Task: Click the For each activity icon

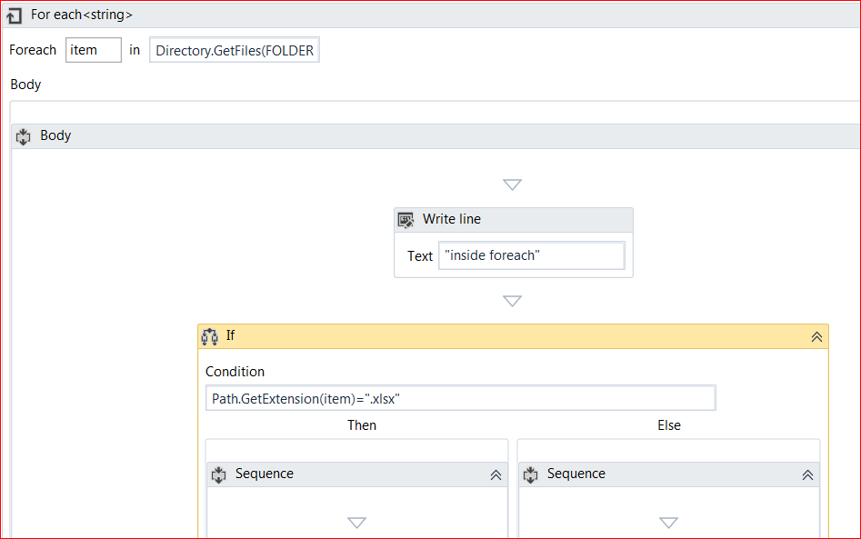Action: (x=15, y=15)
